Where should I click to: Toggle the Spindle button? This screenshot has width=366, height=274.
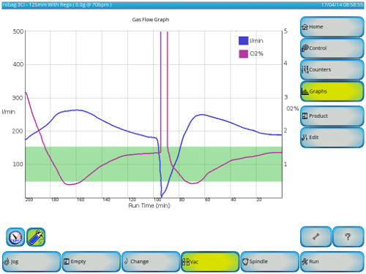tap(269, 262)
